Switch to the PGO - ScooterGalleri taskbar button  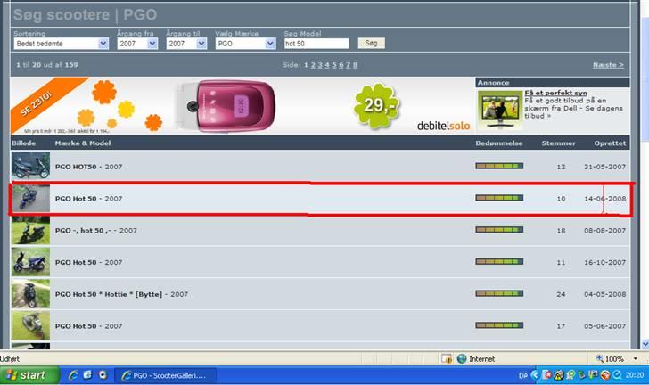coord(165,375)
